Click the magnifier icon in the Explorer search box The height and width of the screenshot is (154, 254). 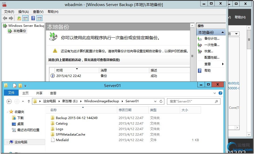click(217, 101)
